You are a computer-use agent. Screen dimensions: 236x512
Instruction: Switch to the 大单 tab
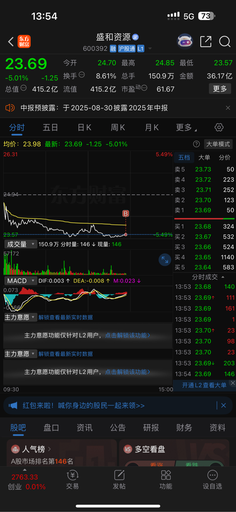point(204,157)
